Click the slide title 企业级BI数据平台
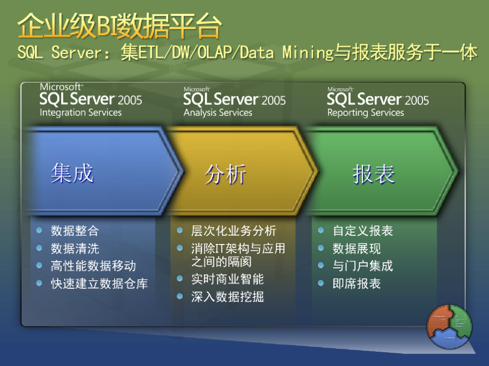The height and width of the screenshot is (366, 489). coord(119,27)
